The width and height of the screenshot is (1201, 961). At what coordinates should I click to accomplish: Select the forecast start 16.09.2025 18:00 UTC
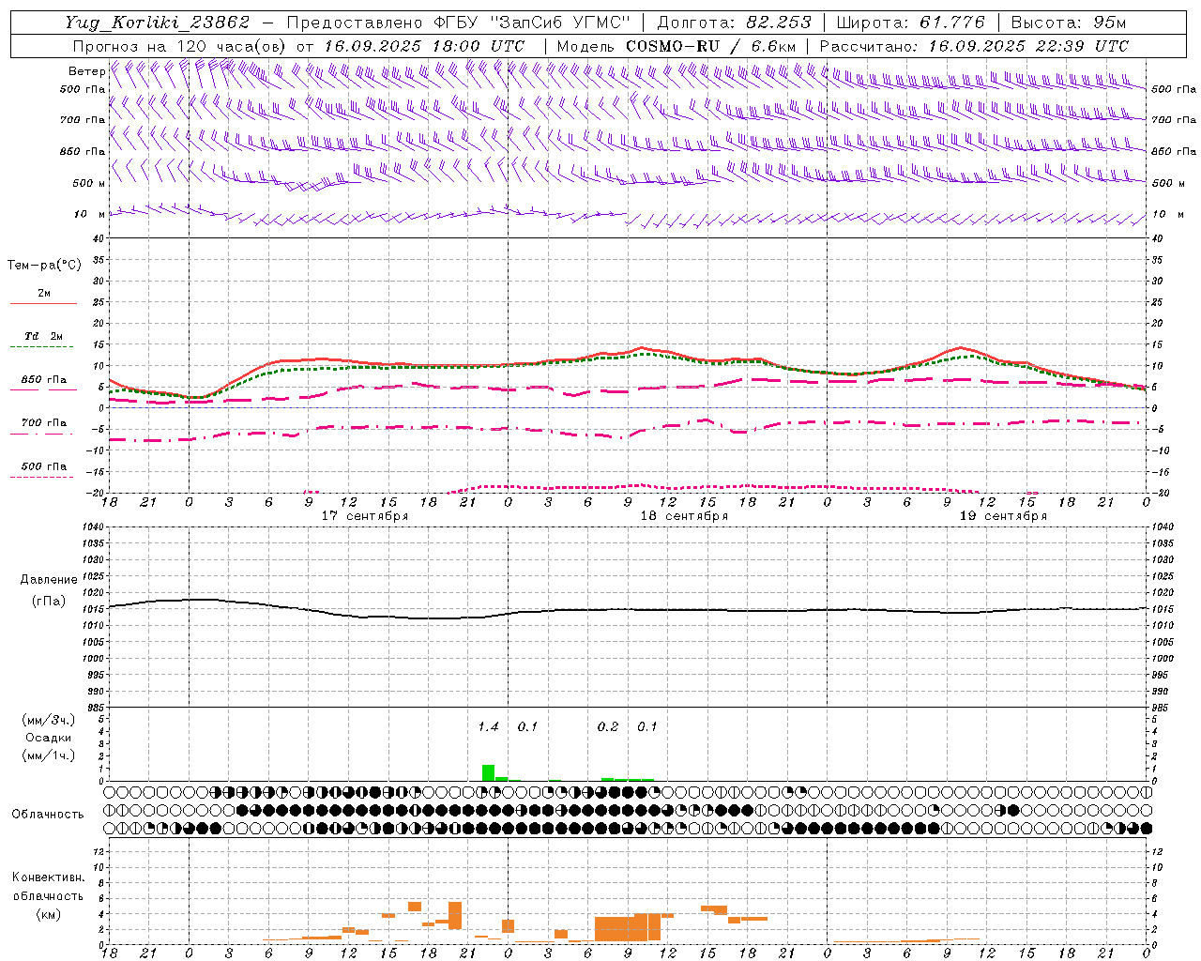[424, 46]
